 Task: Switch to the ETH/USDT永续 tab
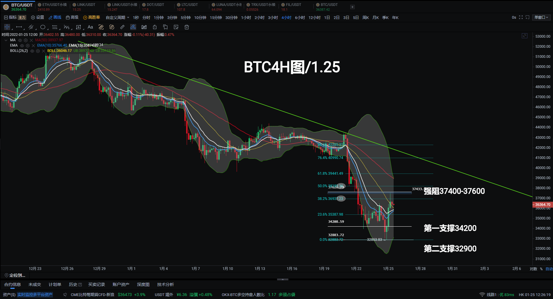pyautogui.click(x=52, y=7)
